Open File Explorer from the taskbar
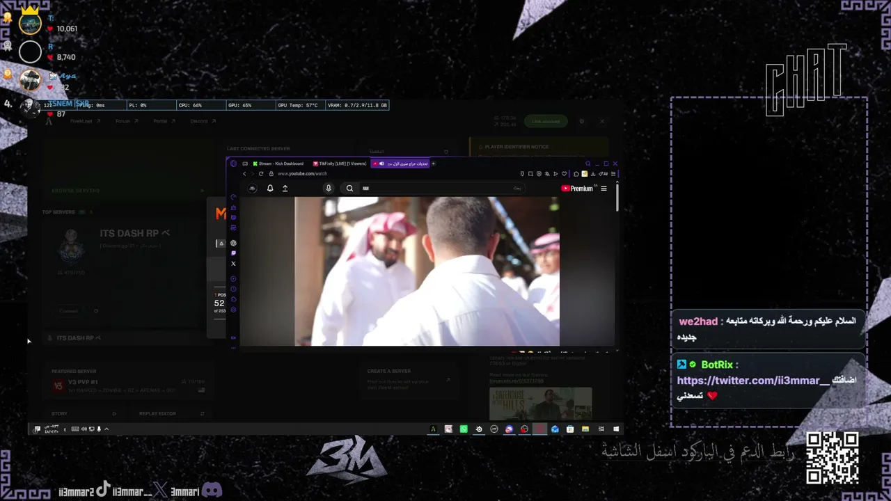Image resolution: width=891 pixels, height=501 pixels. click(585, 429)
